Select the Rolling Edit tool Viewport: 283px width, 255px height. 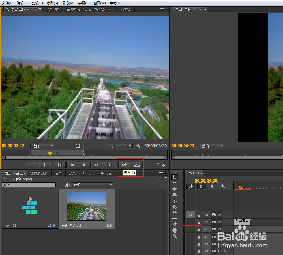175,195
